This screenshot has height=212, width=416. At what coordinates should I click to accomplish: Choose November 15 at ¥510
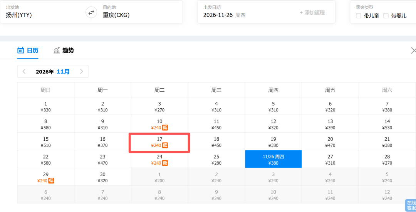click(45, 142)
